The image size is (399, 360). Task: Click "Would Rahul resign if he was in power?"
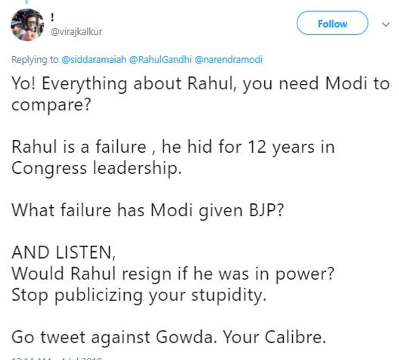click(173, 274)
